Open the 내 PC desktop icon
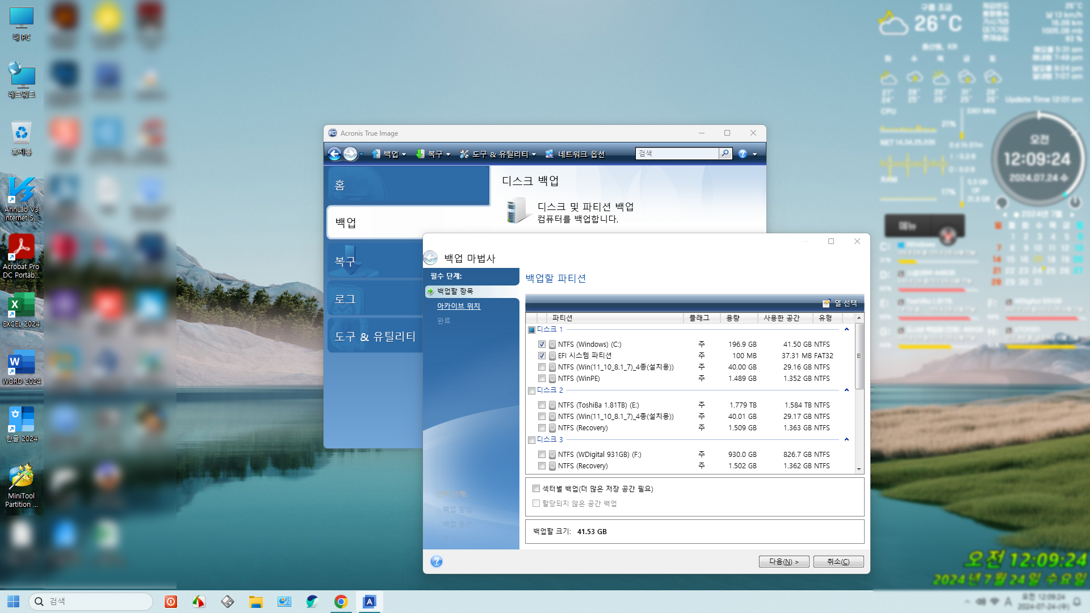 tap(22, 24)
